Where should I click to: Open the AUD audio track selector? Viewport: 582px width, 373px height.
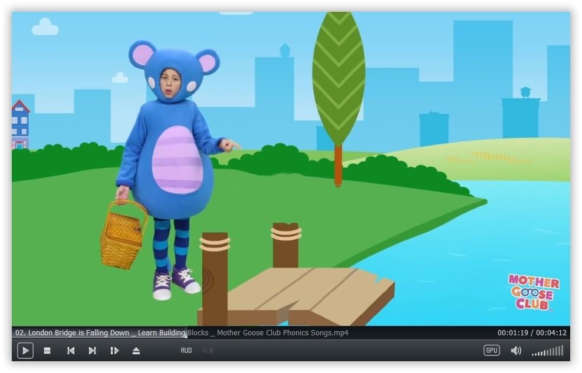tap(186, 351)
